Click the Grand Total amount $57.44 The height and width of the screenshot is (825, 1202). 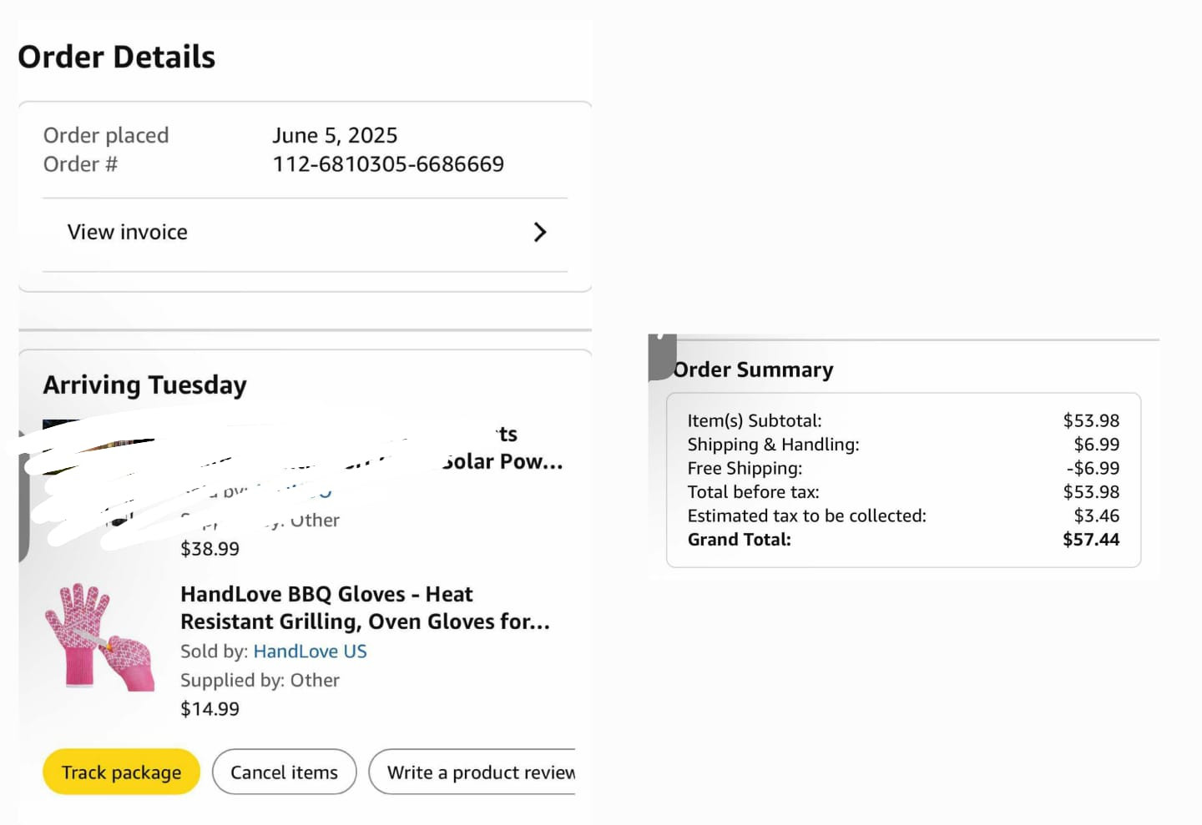pyautogui.click(x=1091, y=540)
